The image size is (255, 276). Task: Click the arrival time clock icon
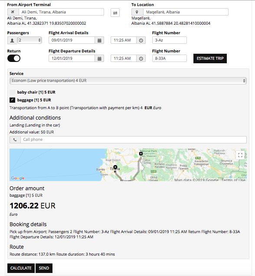pos(141,40)
